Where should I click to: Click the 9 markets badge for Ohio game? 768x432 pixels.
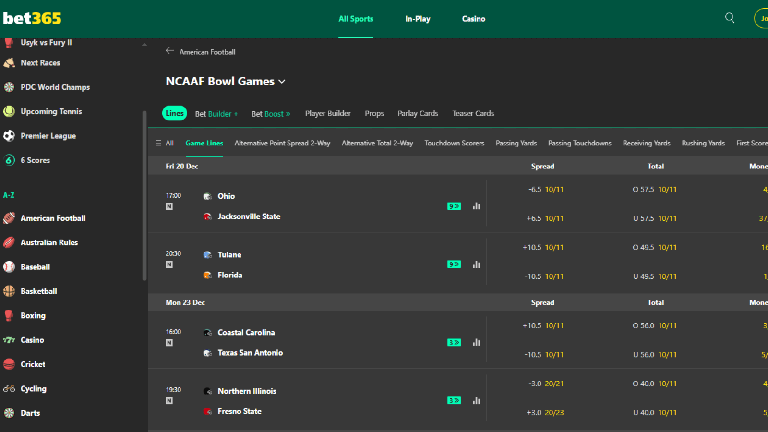click(454, 206)
